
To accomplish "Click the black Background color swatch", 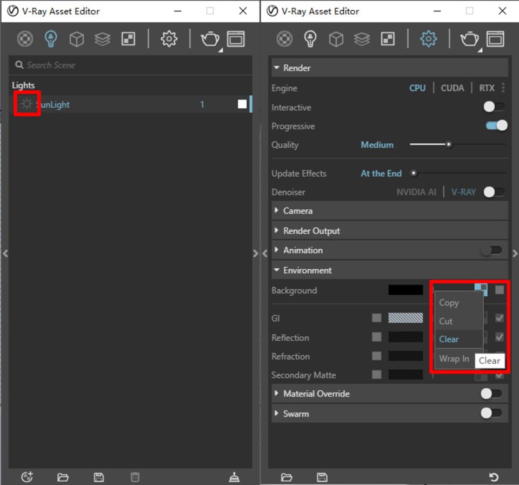I will tap(405, 290).
